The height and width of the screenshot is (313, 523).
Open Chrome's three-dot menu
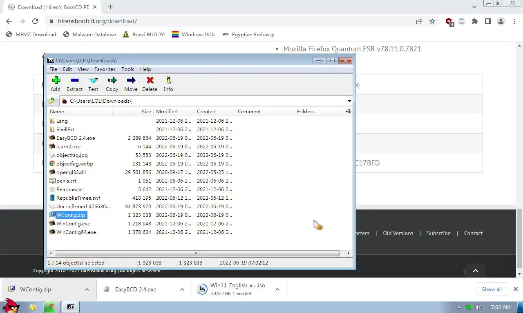point(514,21)
